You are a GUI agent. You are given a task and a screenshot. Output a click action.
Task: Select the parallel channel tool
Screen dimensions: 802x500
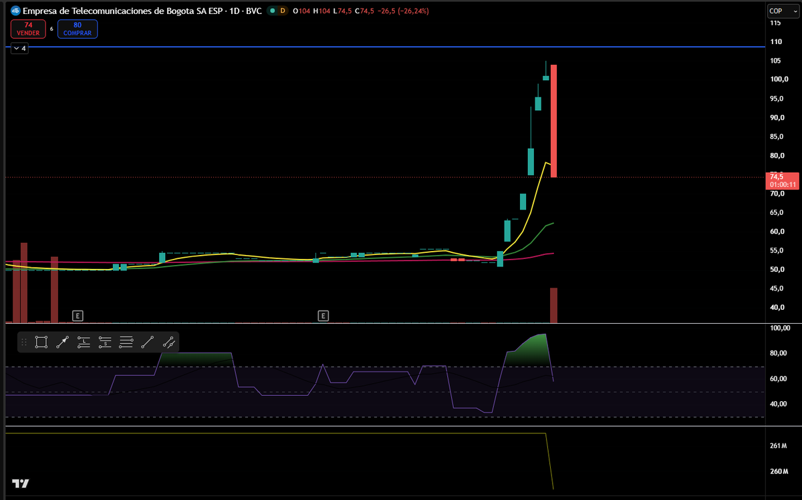[x=169, y=342]
